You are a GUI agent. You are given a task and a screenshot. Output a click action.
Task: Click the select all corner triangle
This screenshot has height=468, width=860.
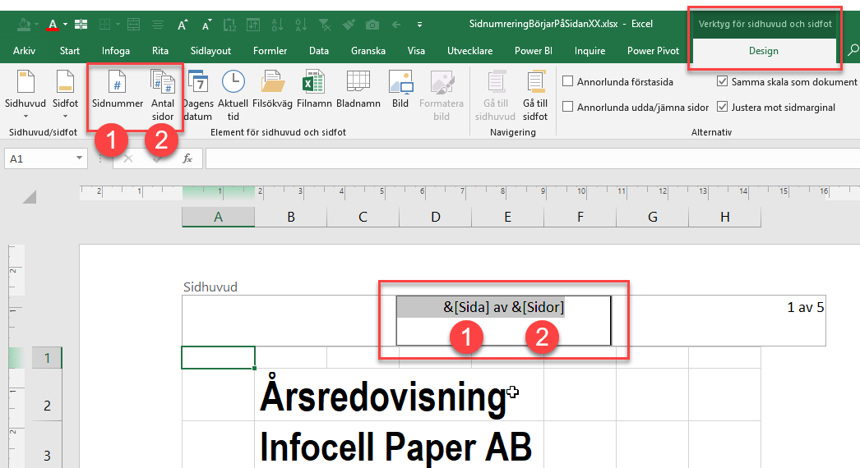point(29,196)
